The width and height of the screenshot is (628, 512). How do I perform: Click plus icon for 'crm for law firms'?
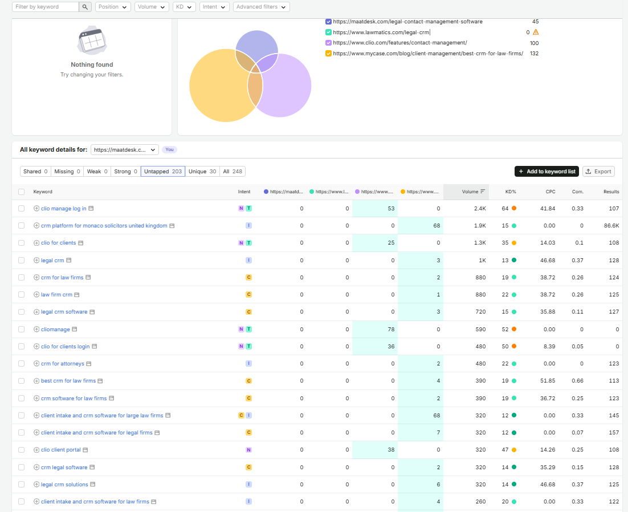point(36,277)
